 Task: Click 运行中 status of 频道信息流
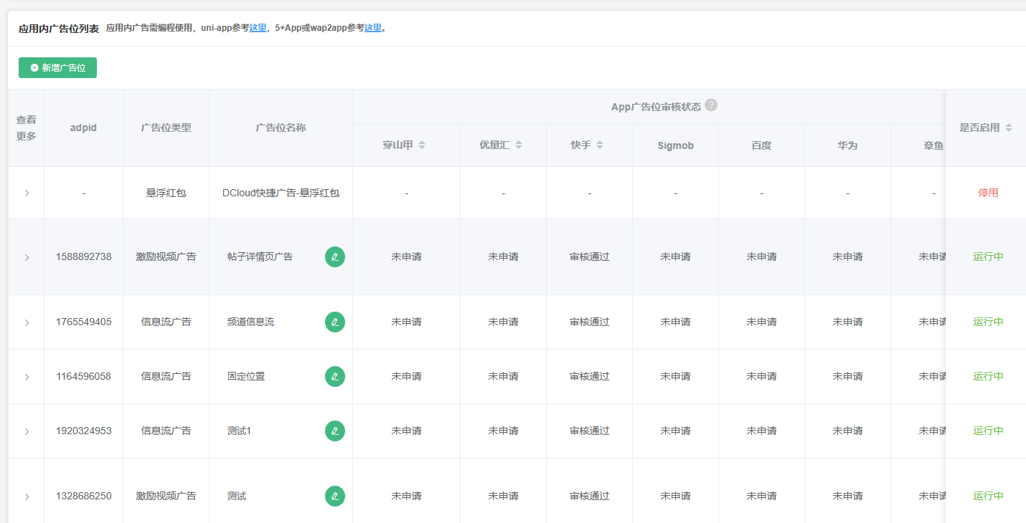tap(988, 322)
